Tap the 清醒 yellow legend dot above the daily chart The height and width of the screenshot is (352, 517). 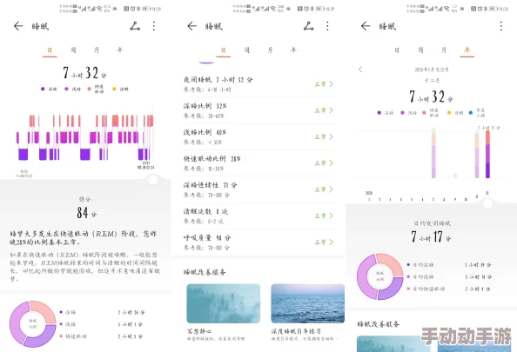click(114, 89)
